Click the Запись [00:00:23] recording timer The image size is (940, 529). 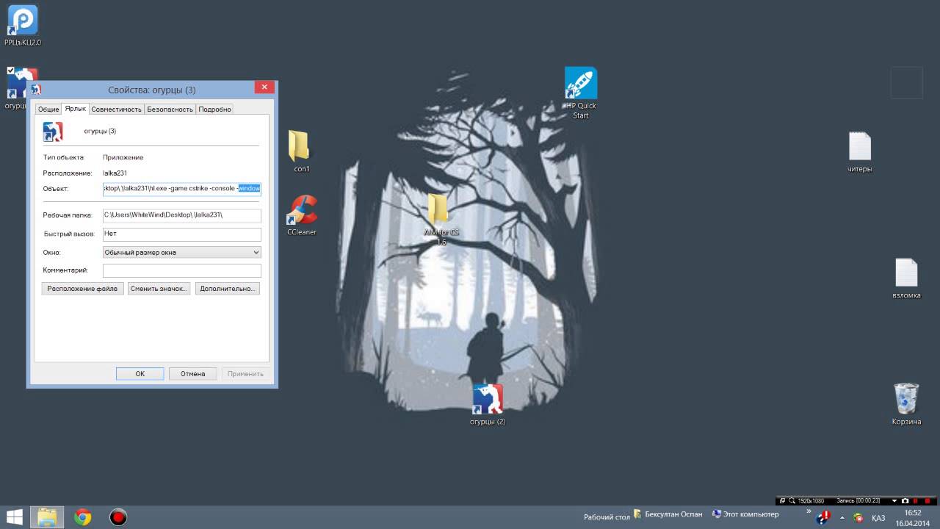pyautogui.click(x=858, y=501)
